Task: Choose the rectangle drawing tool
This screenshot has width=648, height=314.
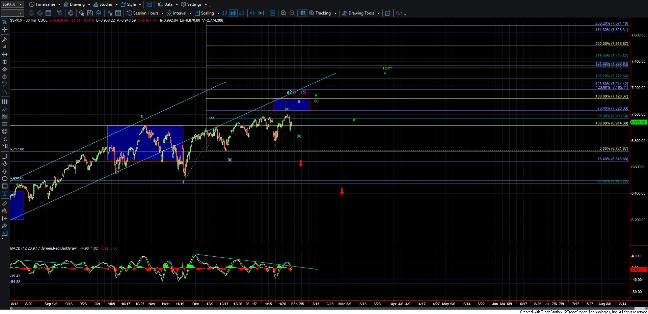Action: click(x=5, y=186)
